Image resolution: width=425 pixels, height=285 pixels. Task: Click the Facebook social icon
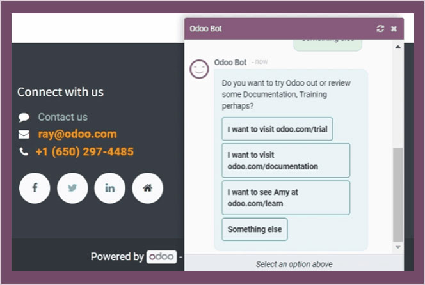pos(35,188)
